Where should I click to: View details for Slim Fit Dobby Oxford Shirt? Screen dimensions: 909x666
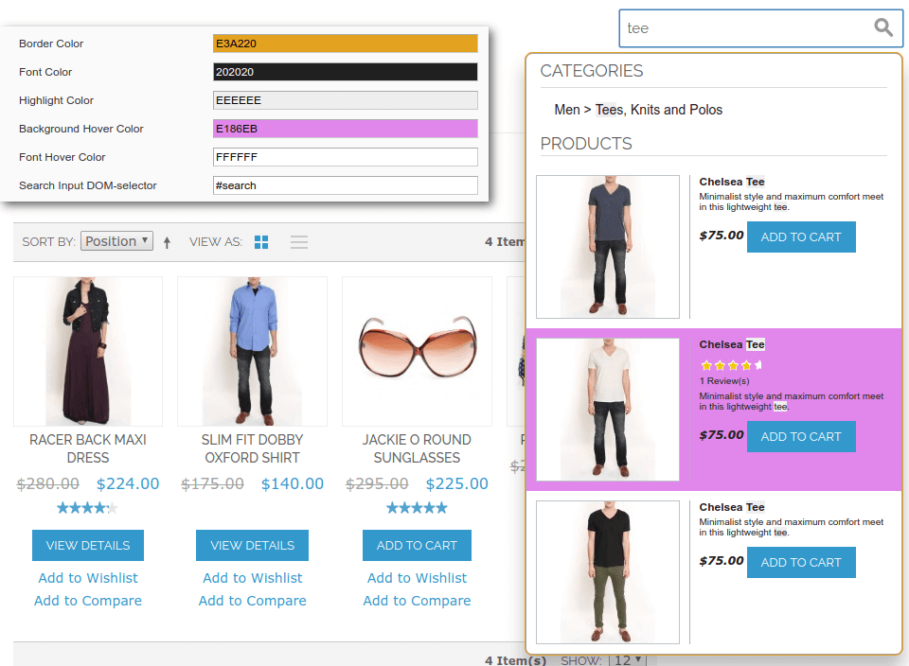coord(252,545)
